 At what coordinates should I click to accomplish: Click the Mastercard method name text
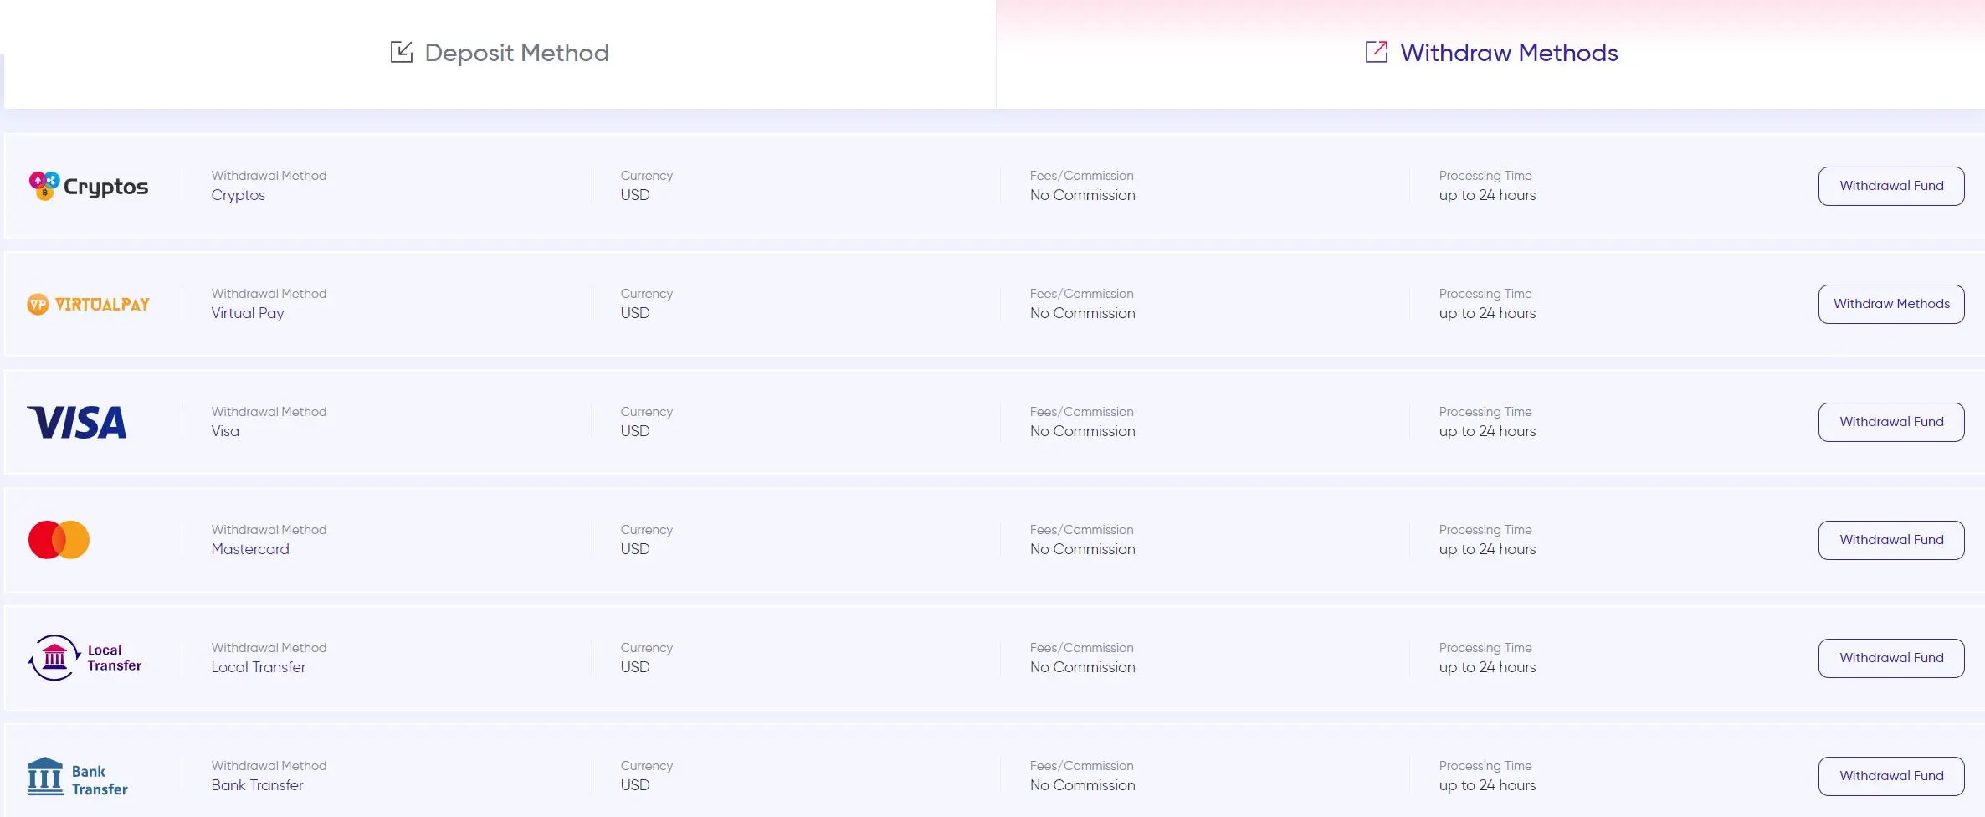pos(250,549)
